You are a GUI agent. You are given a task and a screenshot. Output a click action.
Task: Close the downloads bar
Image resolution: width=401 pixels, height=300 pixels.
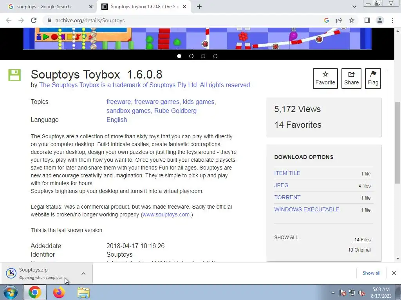pyautogui.click(x=394, y=273)
